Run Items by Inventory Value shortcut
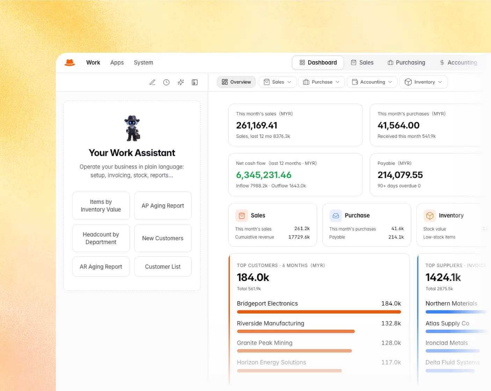The width and height of the screenshot is (491, 391). [x=101, y=206]
